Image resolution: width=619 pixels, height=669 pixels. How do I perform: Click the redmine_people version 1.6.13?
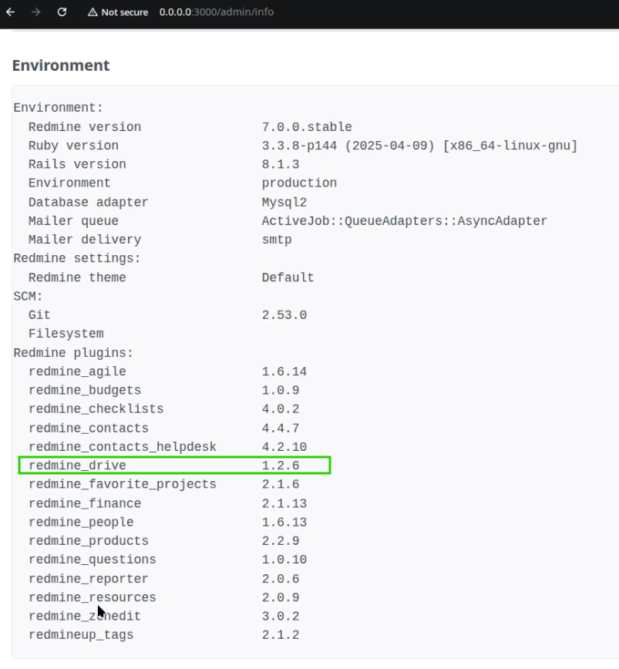(x=284, y=523)
